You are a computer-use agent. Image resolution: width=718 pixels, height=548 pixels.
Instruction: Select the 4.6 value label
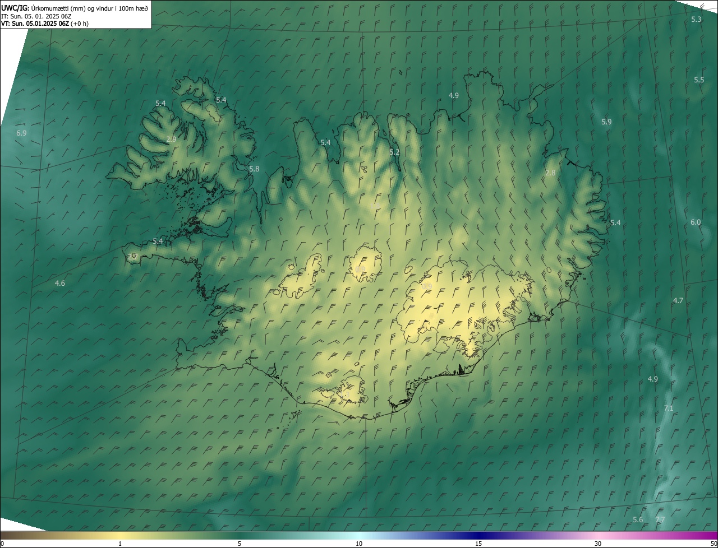[59, 283]
